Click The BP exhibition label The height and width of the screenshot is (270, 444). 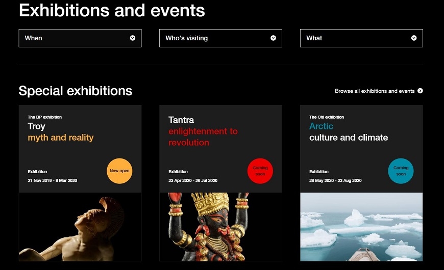click(x=45, y=117)
